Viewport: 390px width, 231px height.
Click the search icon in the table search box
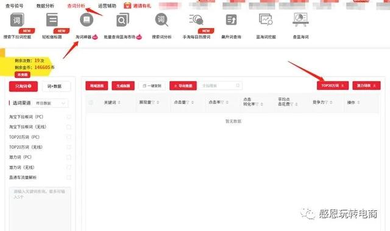(x=238, y=86)
